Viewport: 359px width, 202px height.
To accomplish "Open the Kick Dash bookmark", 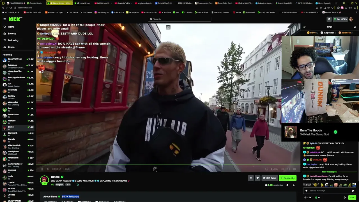I will click(x=187, y=12).
